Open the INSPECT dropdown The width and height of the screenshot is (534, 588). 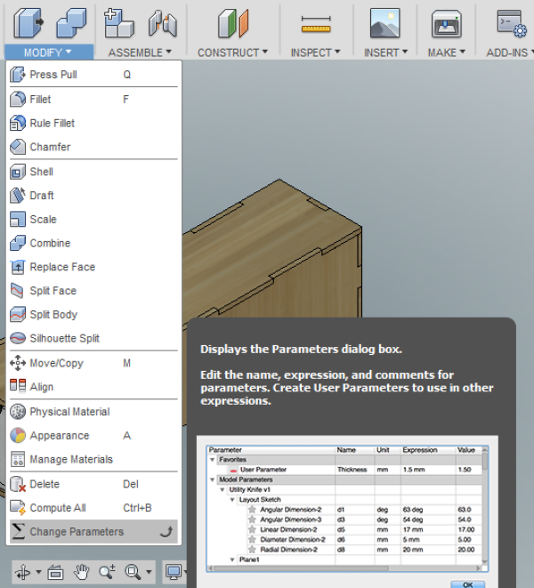tap(315, 52)
